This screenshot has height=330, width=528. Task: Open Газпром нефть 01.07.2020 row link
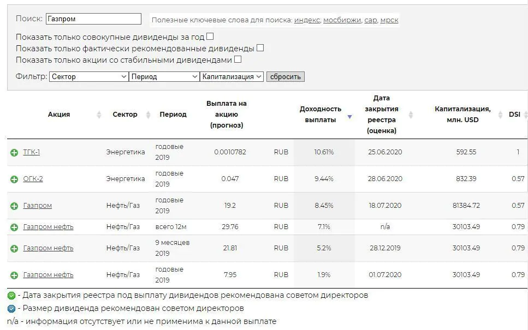48,275
